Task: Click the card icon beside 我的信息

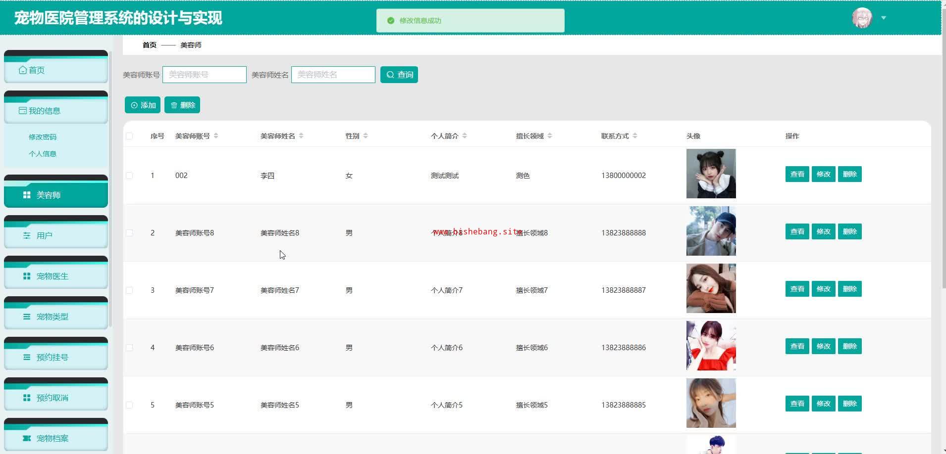Action: [23, 111]
